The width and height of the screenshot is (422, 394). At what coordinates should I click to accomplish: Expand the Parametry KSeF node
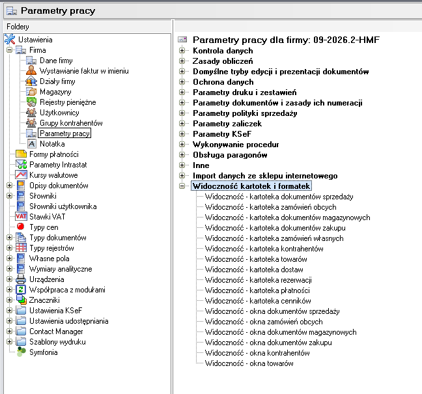tap(182, 134)
